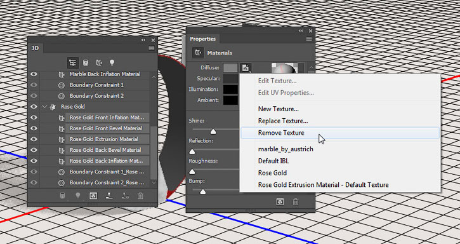Click the Diffuse texture folder icon
The width and height of the screenshot is (460, 244).
pos(246,68)
